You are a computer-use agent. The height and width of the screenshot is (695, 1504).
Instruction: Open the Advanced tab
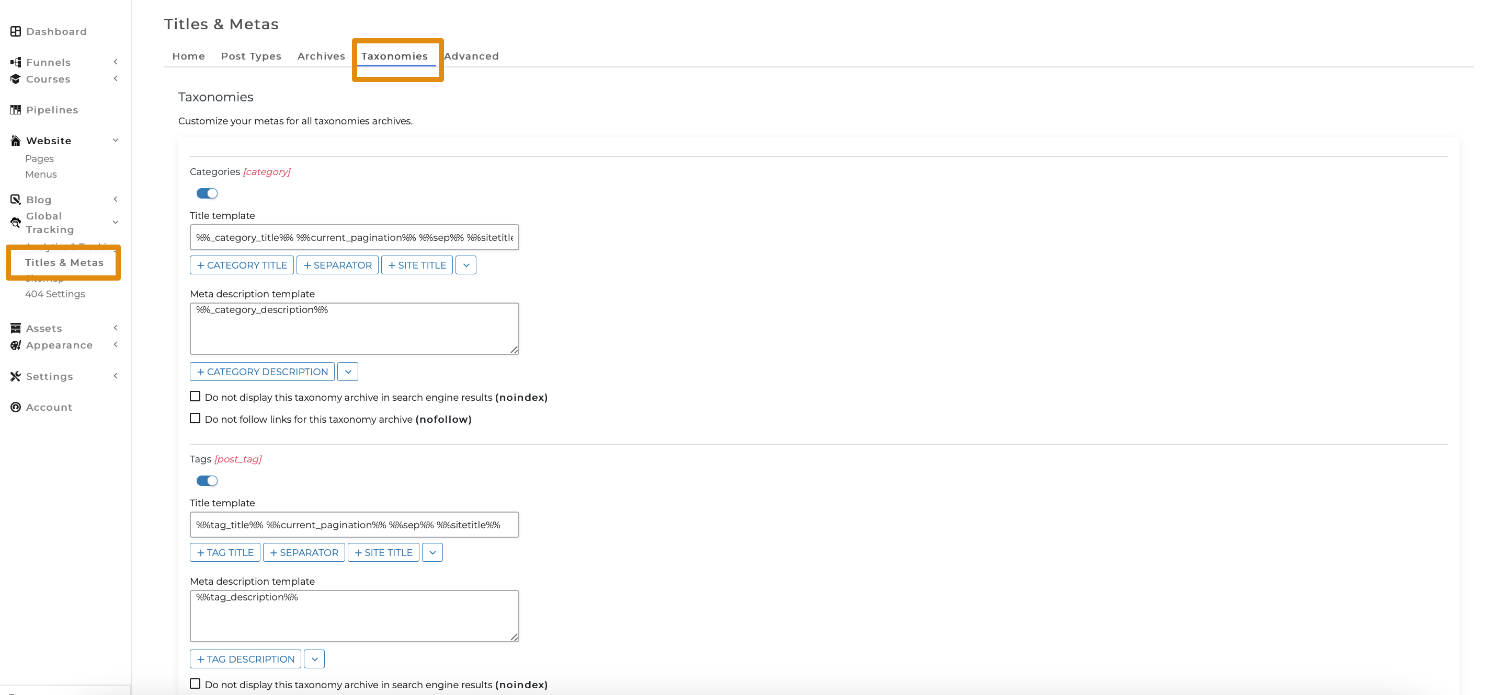point(472,56)
